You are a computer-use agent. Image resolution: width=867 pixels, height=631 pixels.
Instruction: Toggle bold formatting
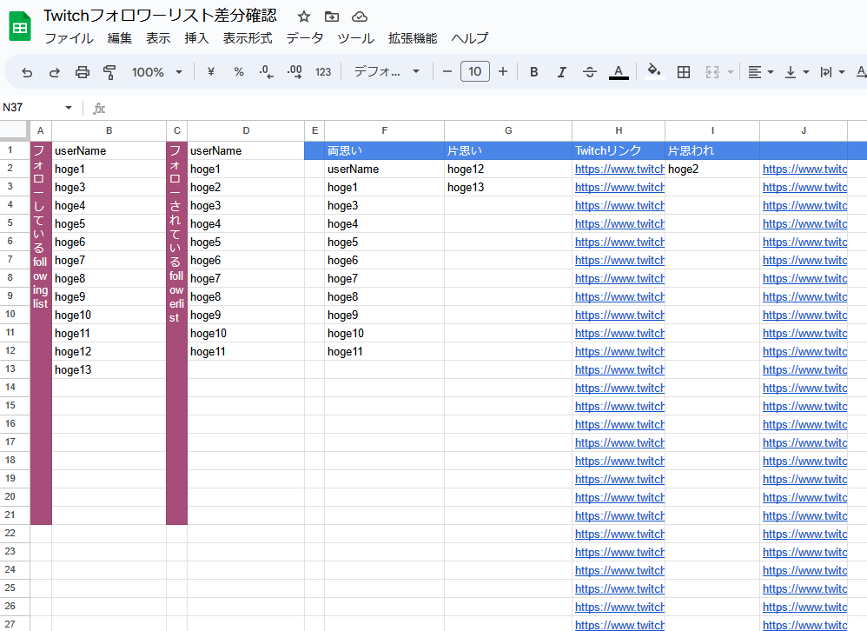coord(534,72)
